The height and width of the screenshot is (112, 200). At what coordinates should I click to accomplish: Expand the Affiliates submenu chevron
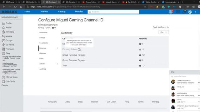57,64
